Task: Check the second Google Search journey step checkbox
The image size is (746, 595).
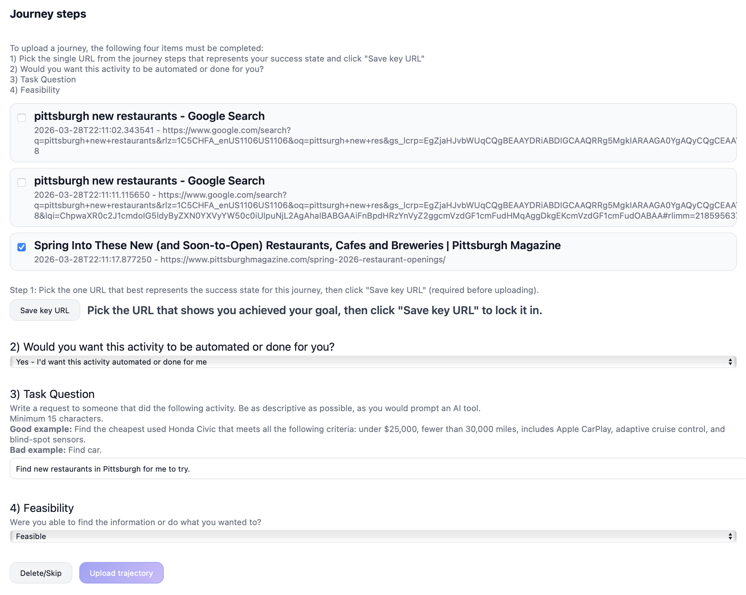Action: 22,182
